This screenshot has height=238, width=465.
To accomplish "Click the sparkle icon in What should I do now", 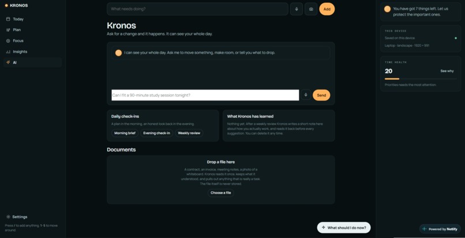I will pos(323,228).
